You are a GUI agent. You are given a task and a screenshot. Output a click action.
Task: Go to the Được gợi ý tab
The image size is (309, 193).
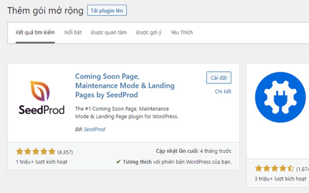149,32
